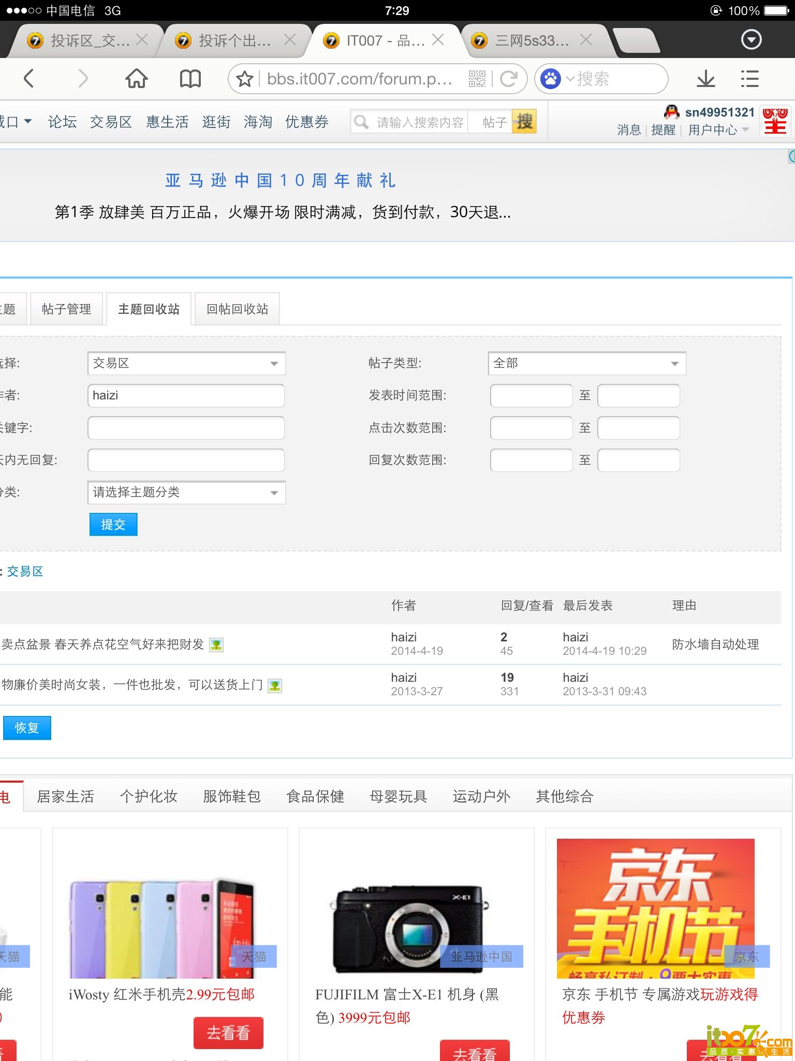Screen dimensions: 795x1061
Task: Open the 优惠券 navigation item
Action: [x=307, y=122]
